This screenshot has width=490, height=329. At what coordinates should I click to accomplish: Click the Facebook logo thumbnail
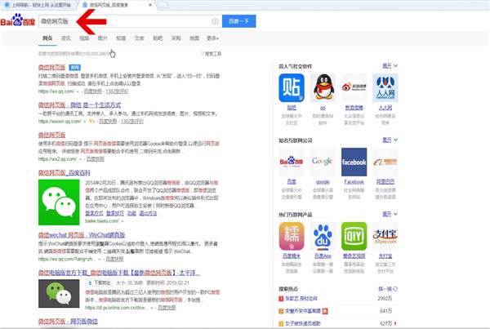click(354, 162)
